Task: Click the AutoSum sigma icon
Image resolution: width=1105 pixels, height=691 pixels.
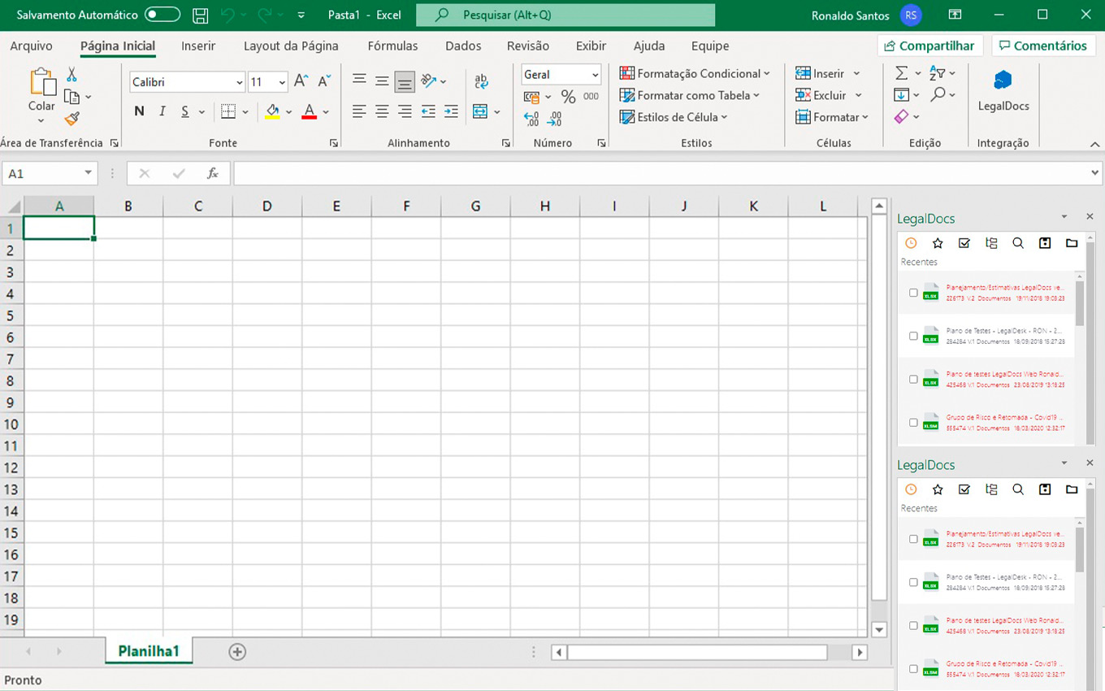Action: pyautogui.click(x=901, y=73)
